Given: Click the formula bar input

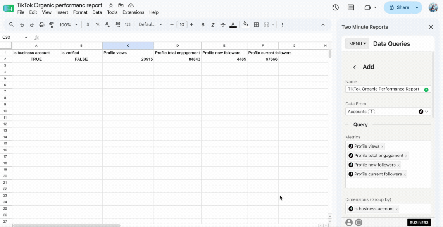Looking at the screenshot, I should (x=185, y=38).
